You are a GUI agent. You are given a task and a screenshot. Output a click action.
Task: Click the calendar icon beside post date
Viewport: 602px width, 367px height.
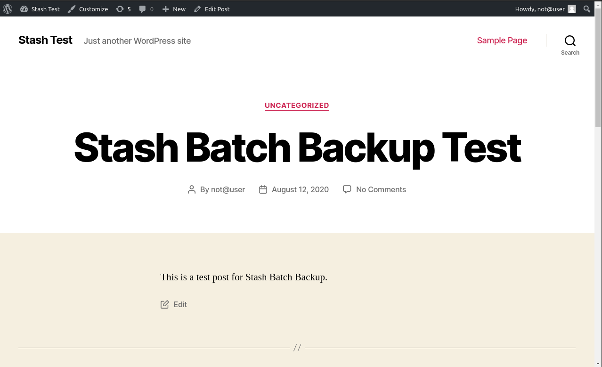pos(263,189)
